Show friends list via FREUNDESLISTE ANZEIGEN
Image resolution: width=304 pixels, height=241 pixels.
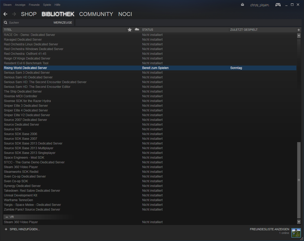point(269,229)
